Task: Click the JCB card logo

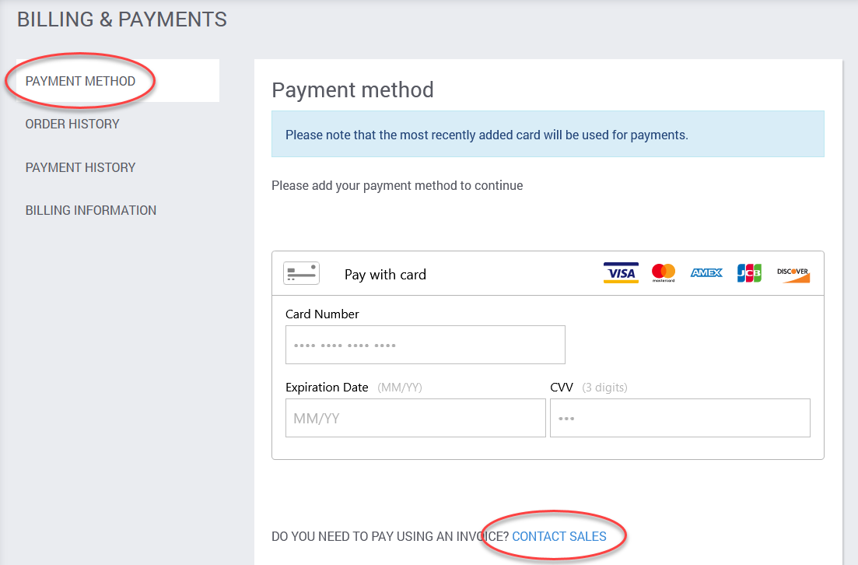Action: click(x=749, y=272)
